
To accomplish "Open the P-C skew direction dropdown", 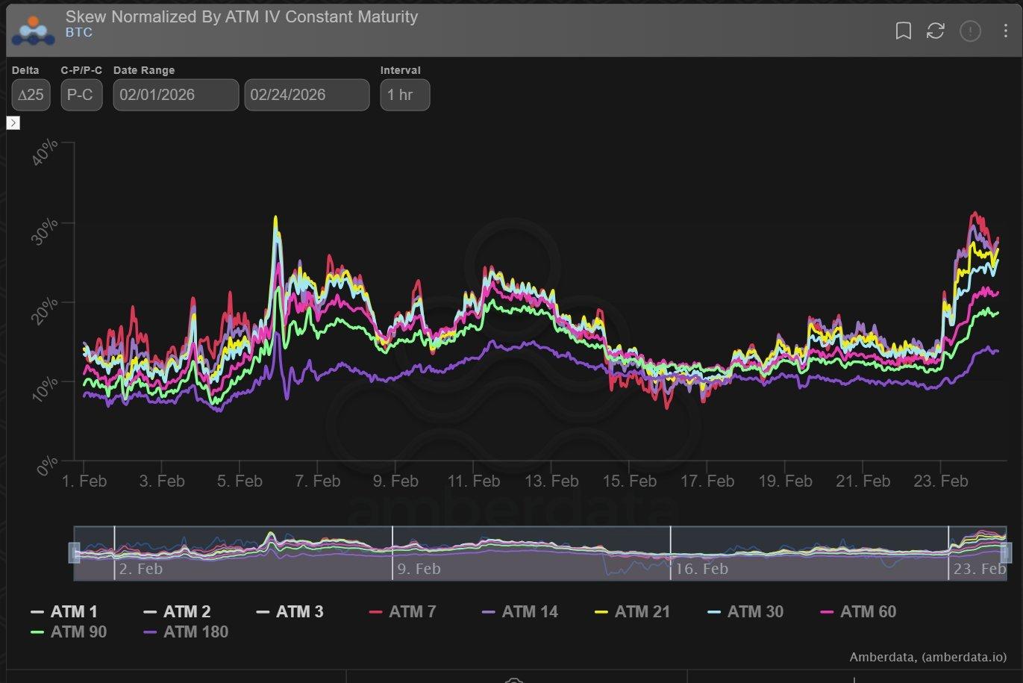I will [81, 95].
